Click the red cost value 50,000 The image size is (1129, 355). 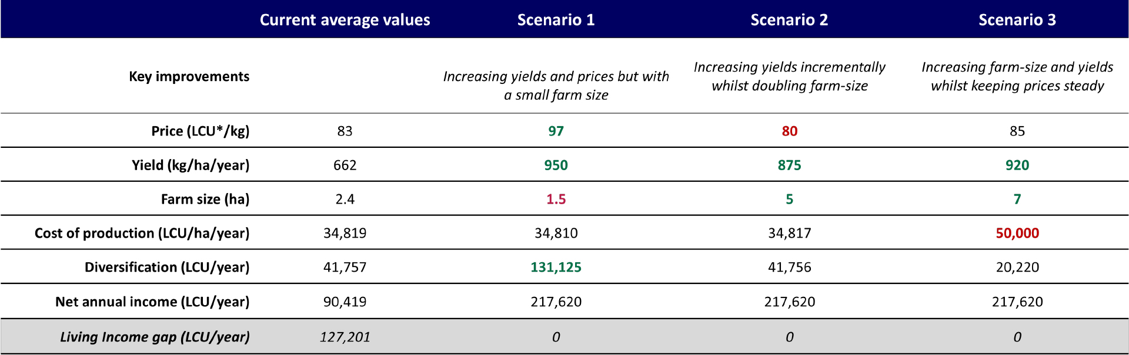point(1017,233)
